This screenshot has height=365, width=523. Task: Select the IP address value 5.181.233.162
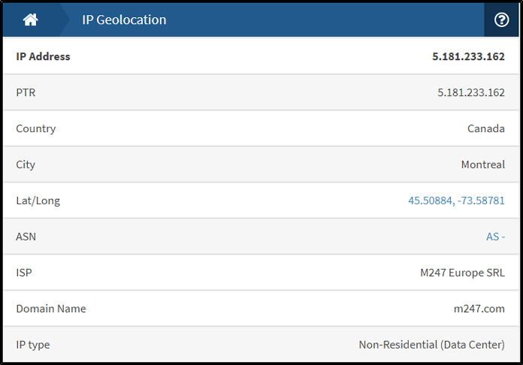(468, 56)
